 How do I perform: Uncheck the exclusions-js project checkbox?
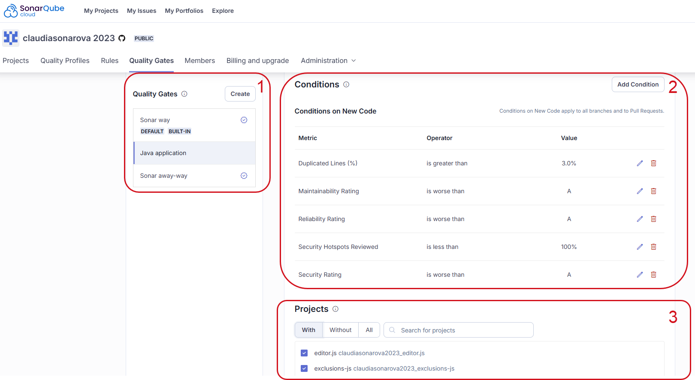click(x=304, y=368)
